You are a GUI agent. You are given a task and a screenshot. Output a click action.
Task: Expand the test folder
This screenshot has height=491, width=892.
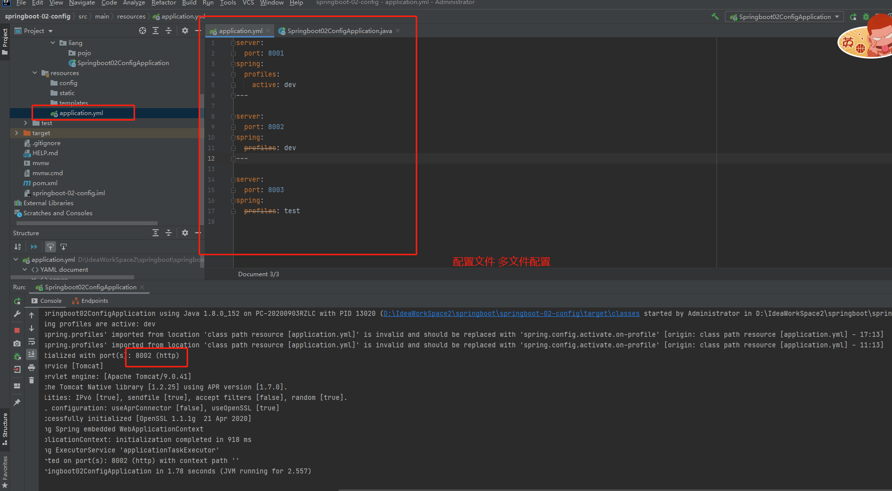click(x=26, y=123)
